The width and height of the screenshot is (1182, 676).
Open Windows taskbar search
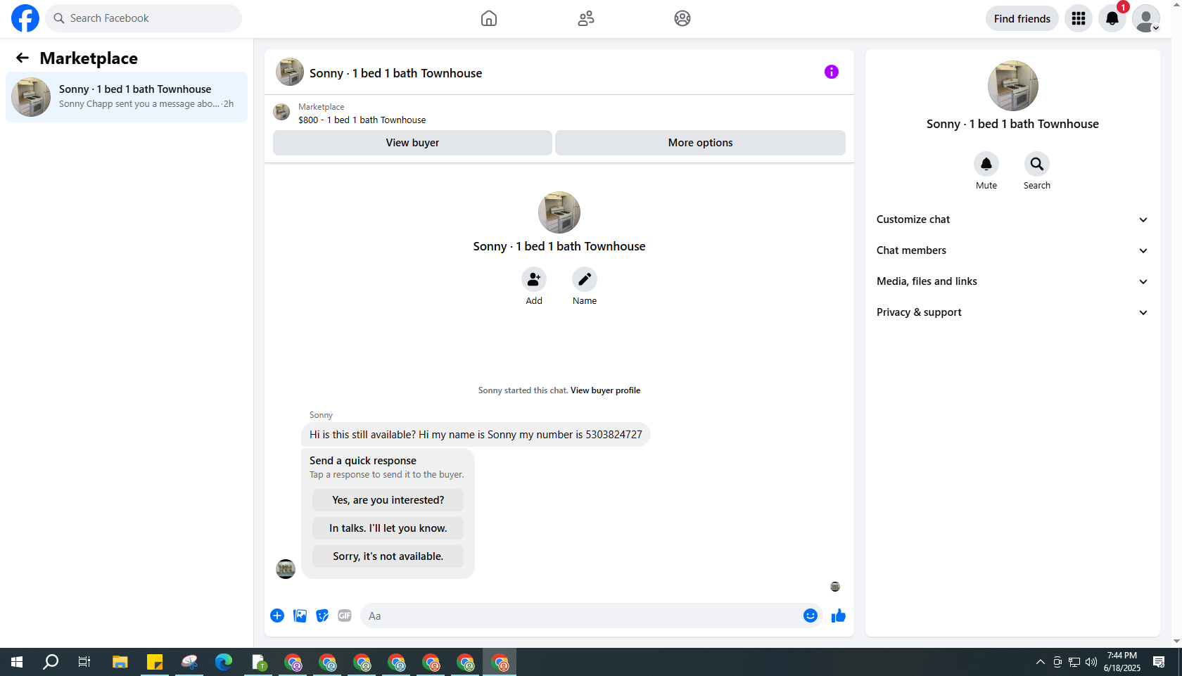click(51, 662)
